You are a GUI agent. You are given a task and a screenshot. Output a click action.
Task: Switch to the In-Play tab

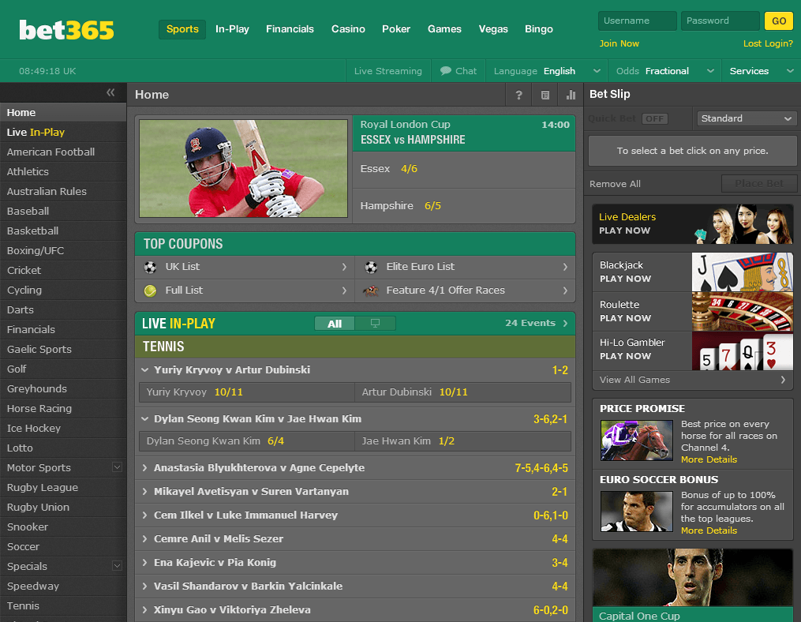click(232, 29)
